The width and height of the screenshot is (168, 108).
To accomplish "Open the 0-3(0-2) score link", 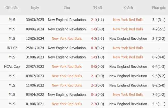I will coord(97,48).
